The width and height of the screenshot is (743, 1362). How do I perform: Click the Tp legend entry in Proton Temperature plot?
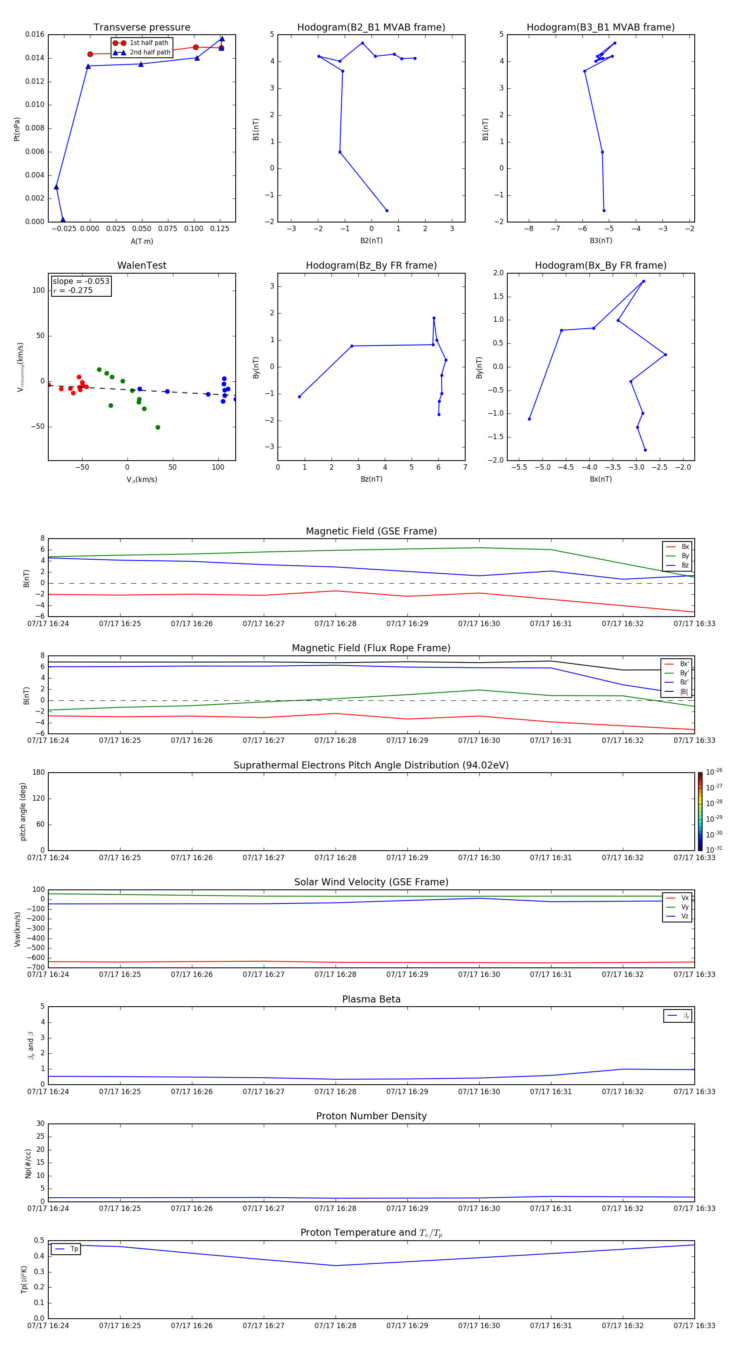pyautogui.click(x=66, y=1249)
